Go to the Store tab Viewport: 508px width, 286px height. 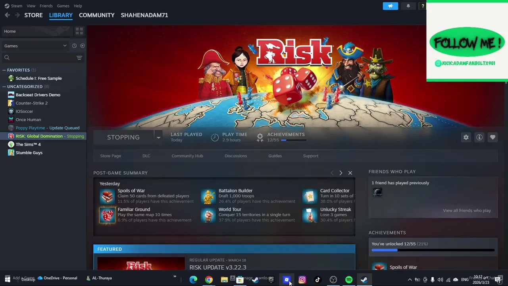pos(33,15)
